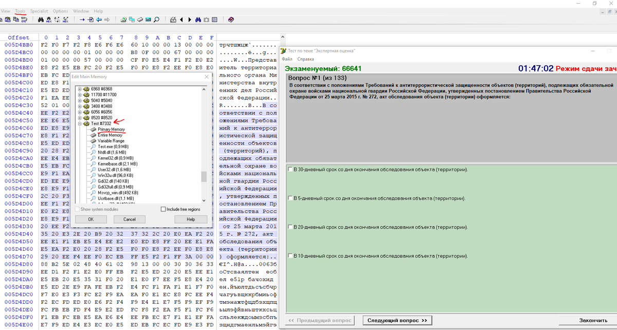Image resolution: width=617 pixels, height=330 pixels.
Task: Open the Options menu
Action: [x=60, y=11]
